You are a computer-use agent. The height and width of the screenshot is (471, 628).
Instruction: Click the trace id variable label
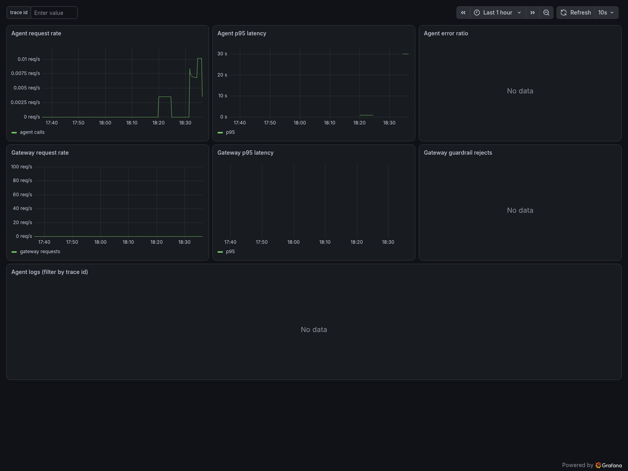[19, 13]
